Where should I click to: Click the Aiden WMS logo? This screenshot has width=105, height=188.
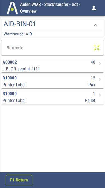click(12, 8)
